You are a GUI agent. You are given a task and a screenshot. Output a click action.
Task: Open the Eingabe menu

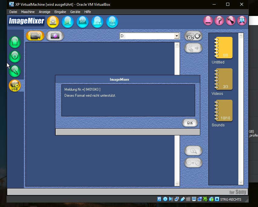click(60, 12)
